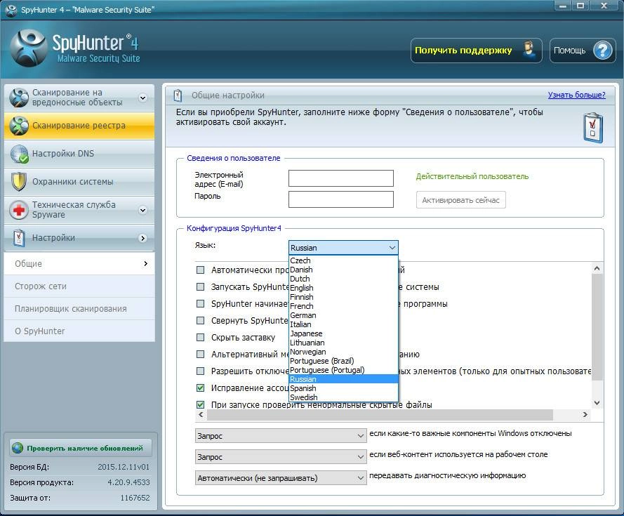Click the horizontal scrollbar of options list

(380, 414)
